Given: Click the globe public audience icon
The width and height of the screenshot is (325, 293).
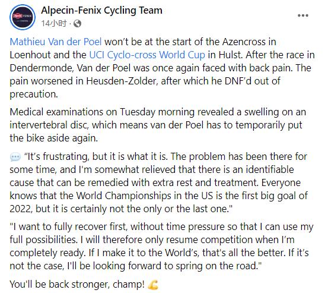Looking at the screenshot, I should (77, 23).
